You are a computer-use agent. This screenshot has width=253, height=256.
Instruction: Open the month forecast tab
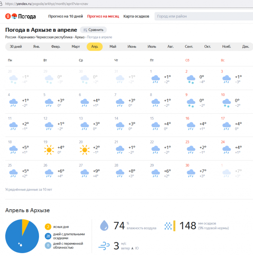click(x=103, y=16)
